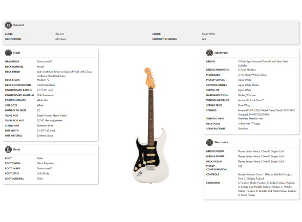Image resolution: width=302 pixels, height=222 pixels.
Task: Click the NECK PICKUP label
Action: coord(214,162)
